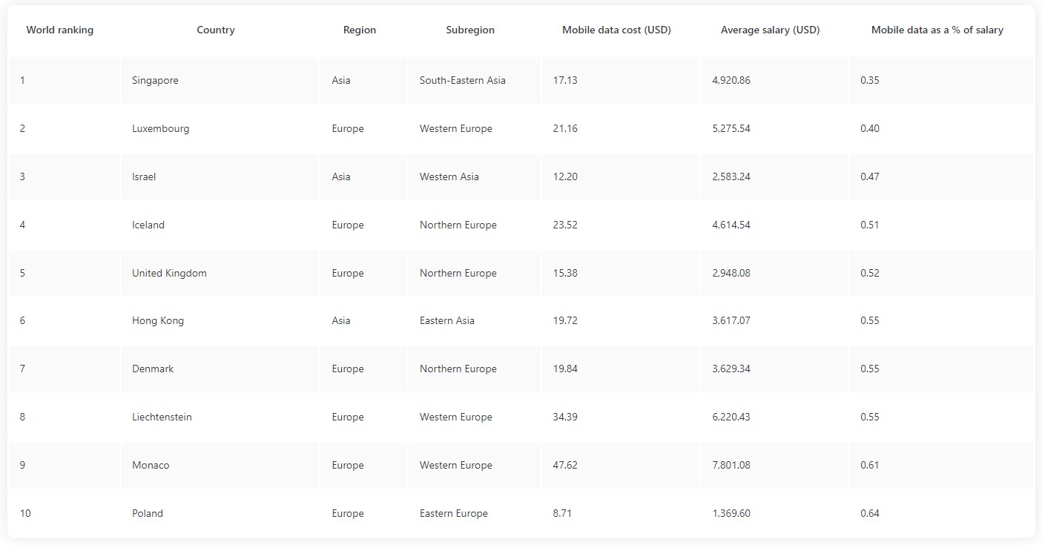1042x545 pixels.
Task: Click the Subregion column header
Action: pos(470,30)
